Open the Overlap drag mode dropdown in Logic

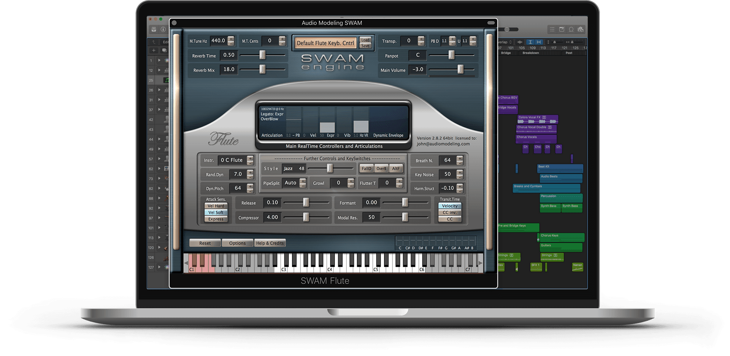coord(505,42)
